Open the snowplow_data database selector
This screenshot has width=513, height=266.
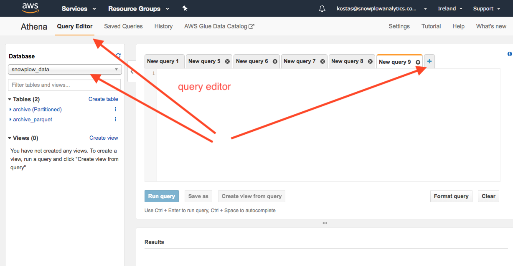pos(65,70)
